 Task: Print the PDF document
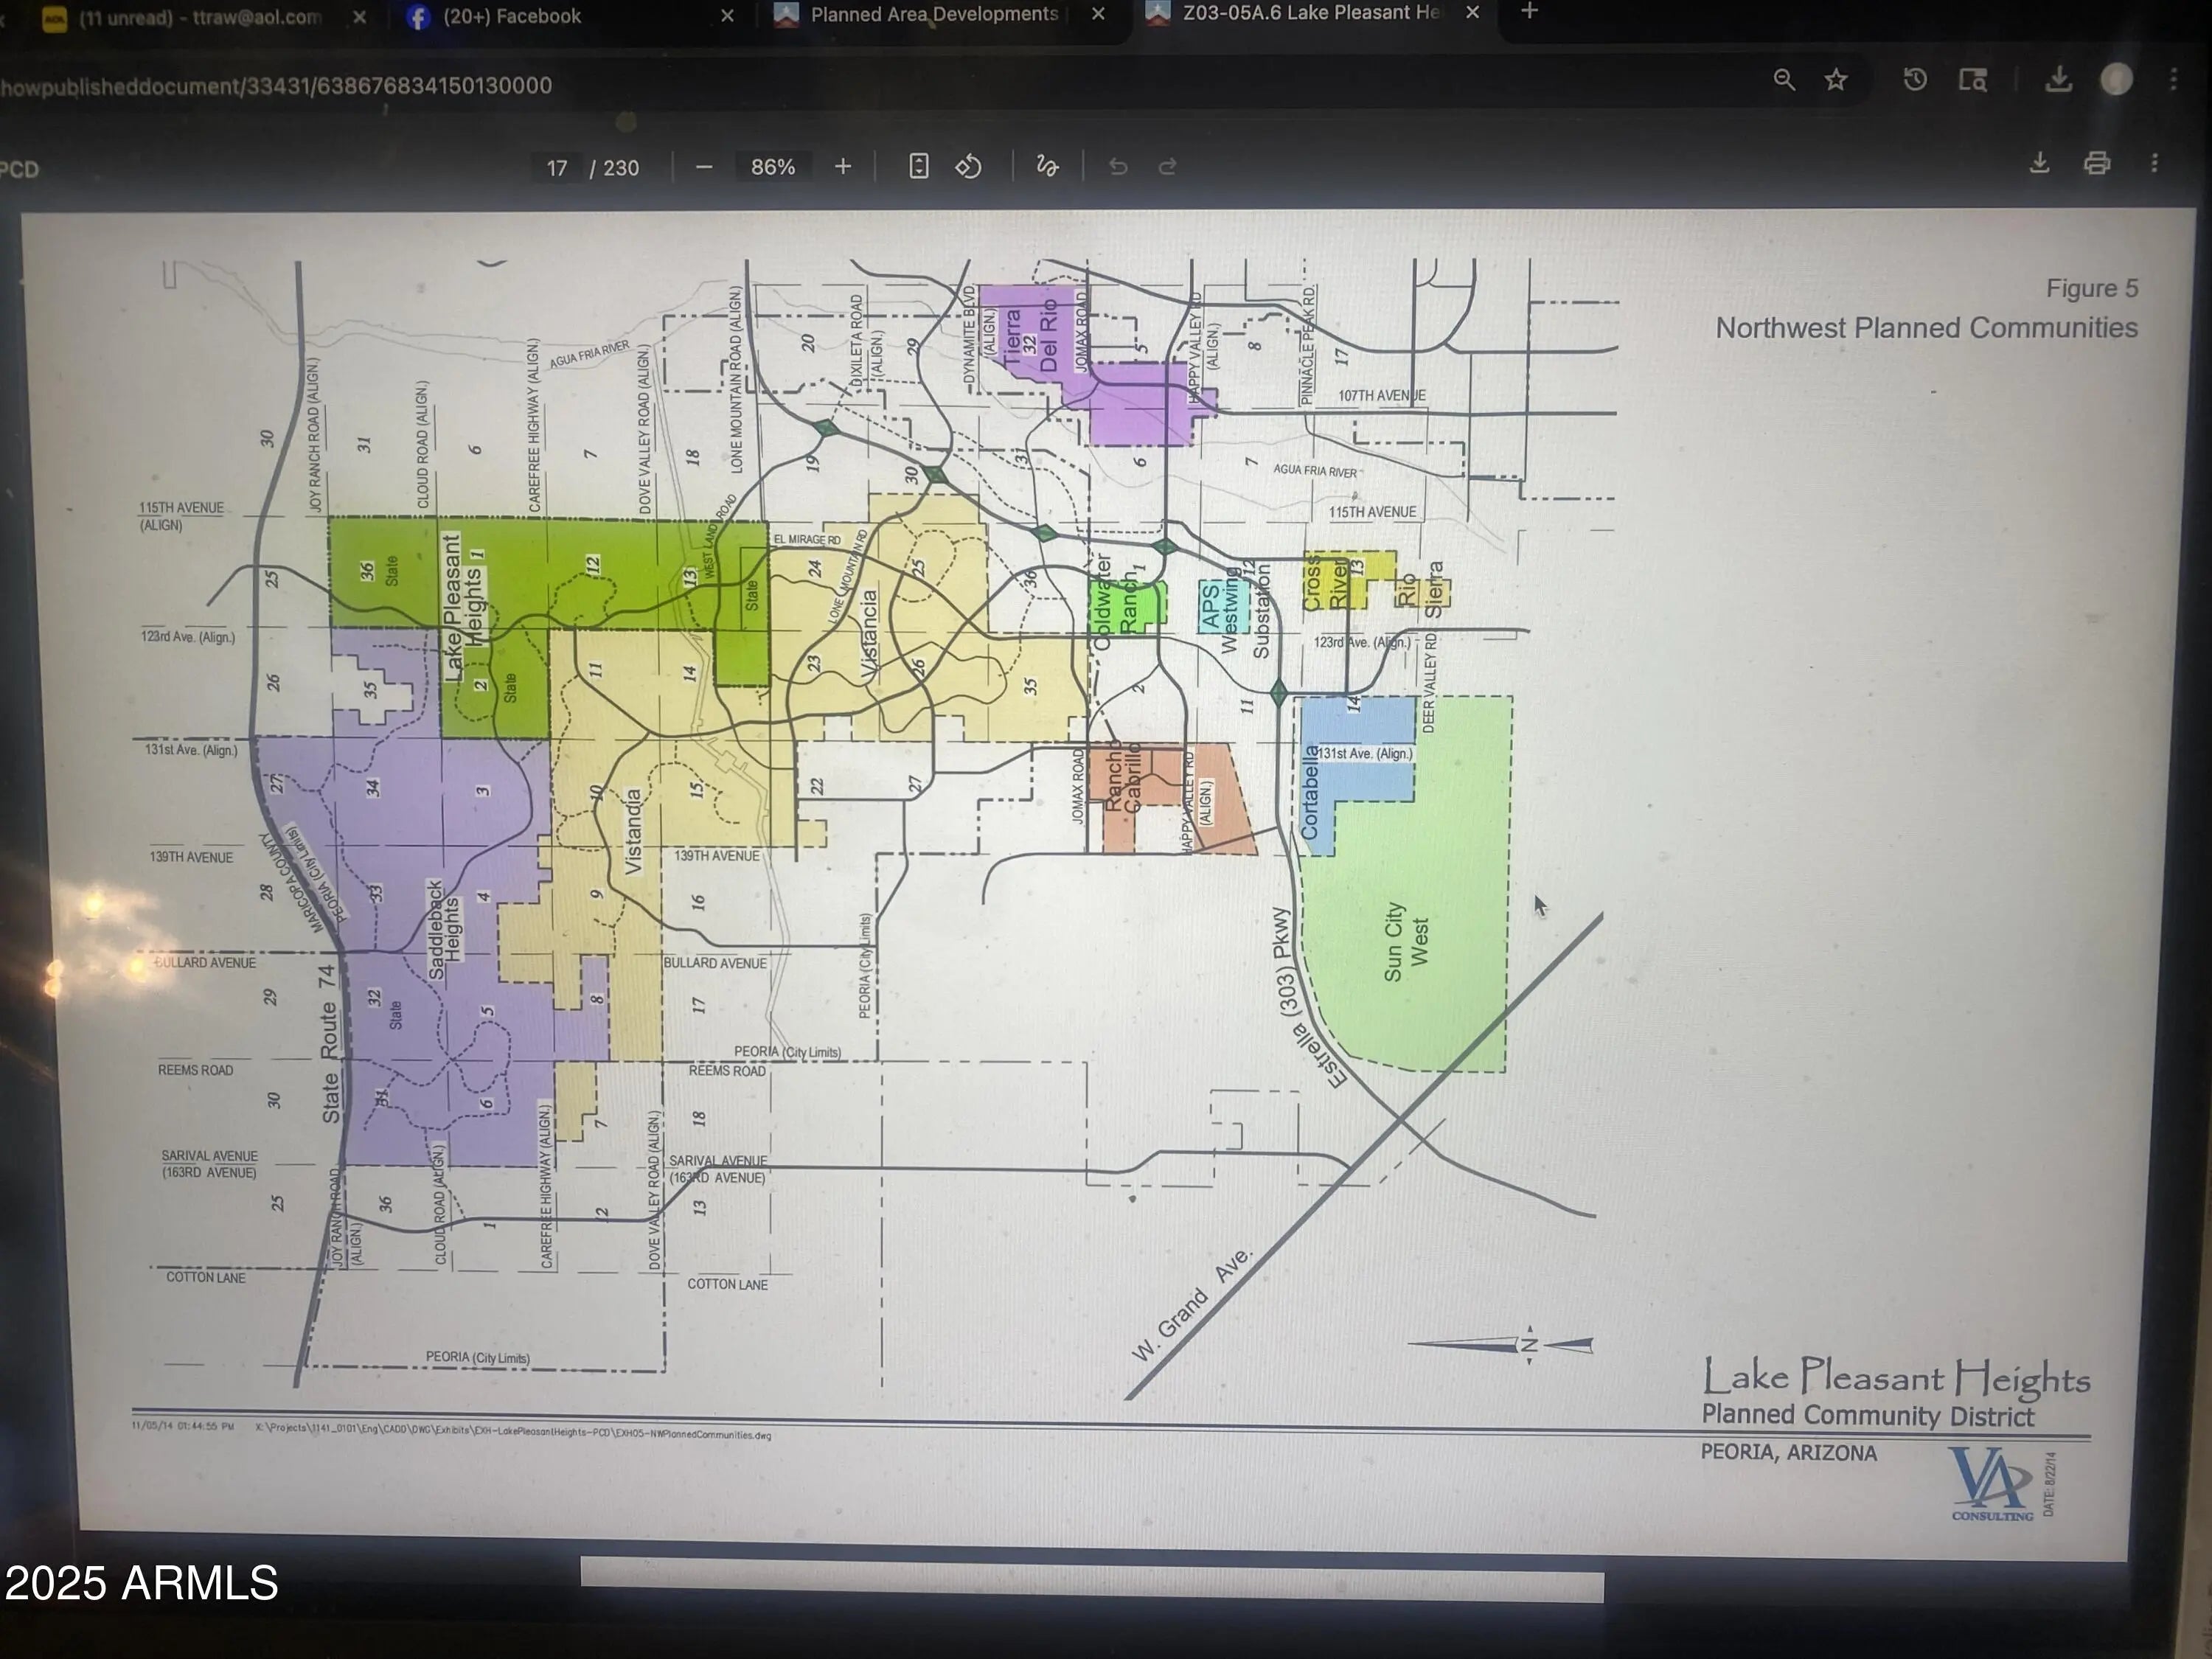[2097, 163]
